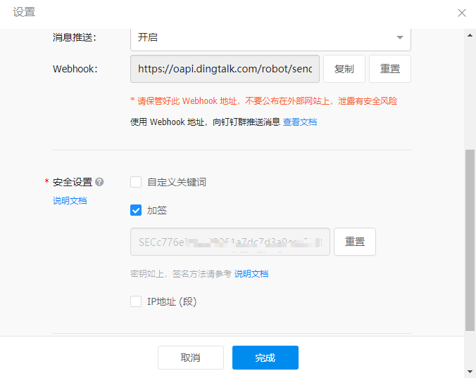This screenshot has width=476, height=378.
Task: Reset the Webhook address with 重置
Action: pyautogui.click(x=389, y=69)
